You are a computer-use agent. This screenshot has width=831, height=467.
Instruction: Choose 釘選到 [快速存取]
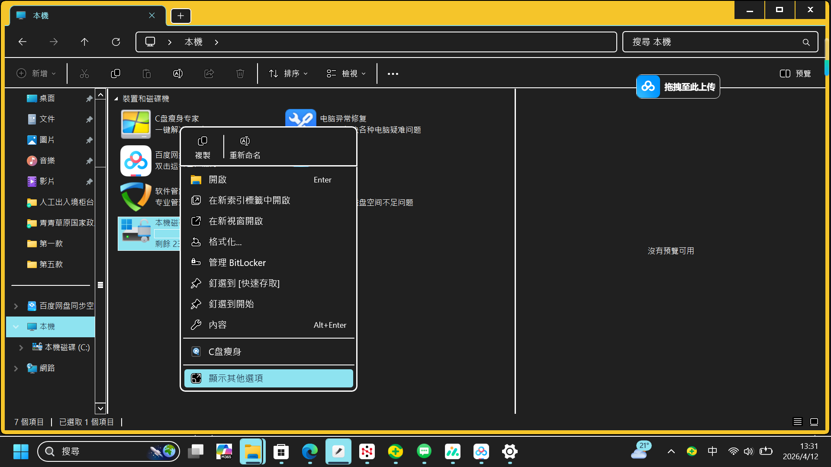(x=268, y=284)
